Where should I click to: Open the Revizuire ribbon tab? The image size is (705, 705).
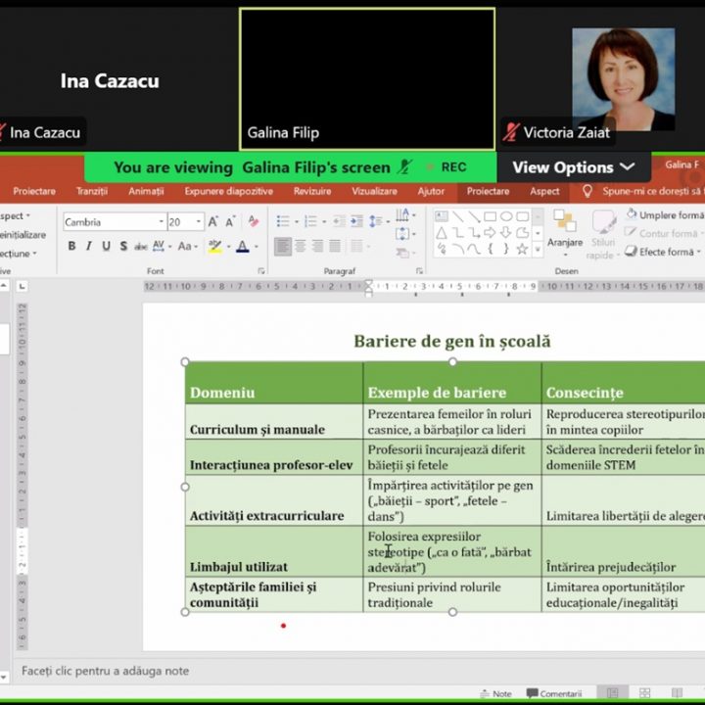312,192
